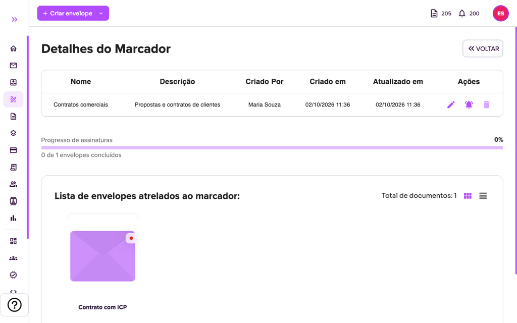Click the Criado em column header
Screen dimensions: 517x323
[327, 81]
